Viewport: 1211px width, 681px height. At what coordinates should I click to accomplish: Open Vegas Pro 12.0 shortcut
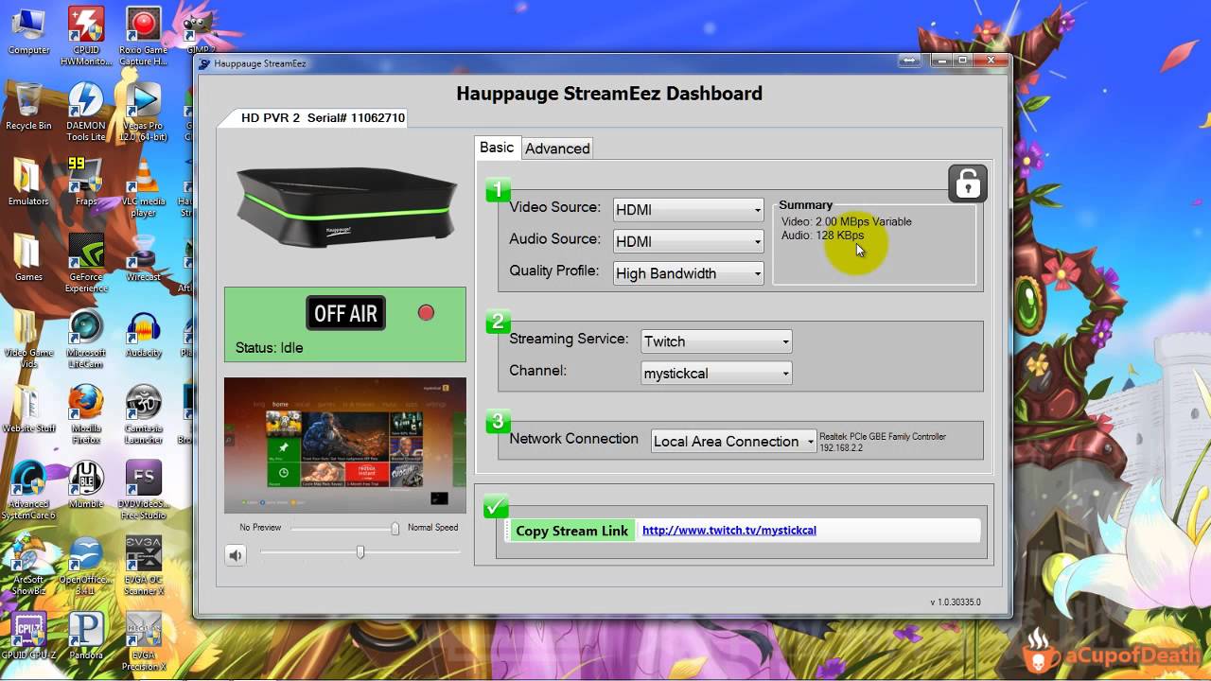coord(143,112)
